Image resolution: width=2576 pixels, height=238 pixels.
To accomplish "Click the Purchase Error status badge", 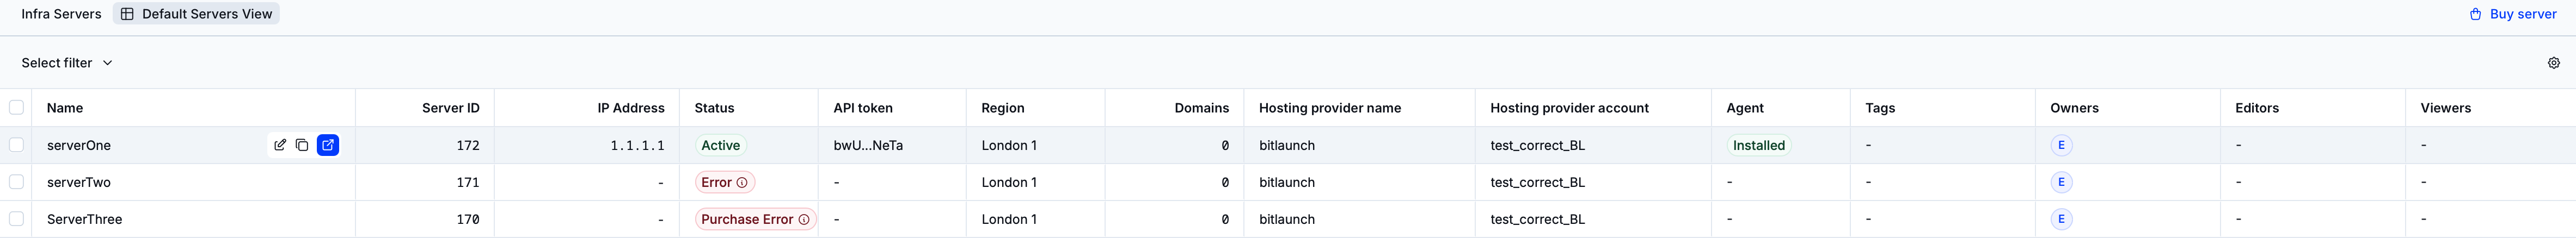I will pos(756,219).
